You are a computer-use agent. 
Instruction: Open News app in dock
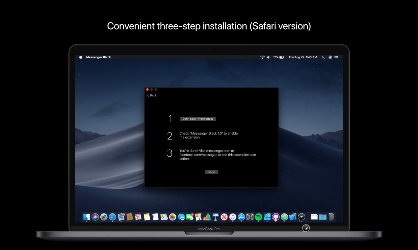click(x=224, y=217)
